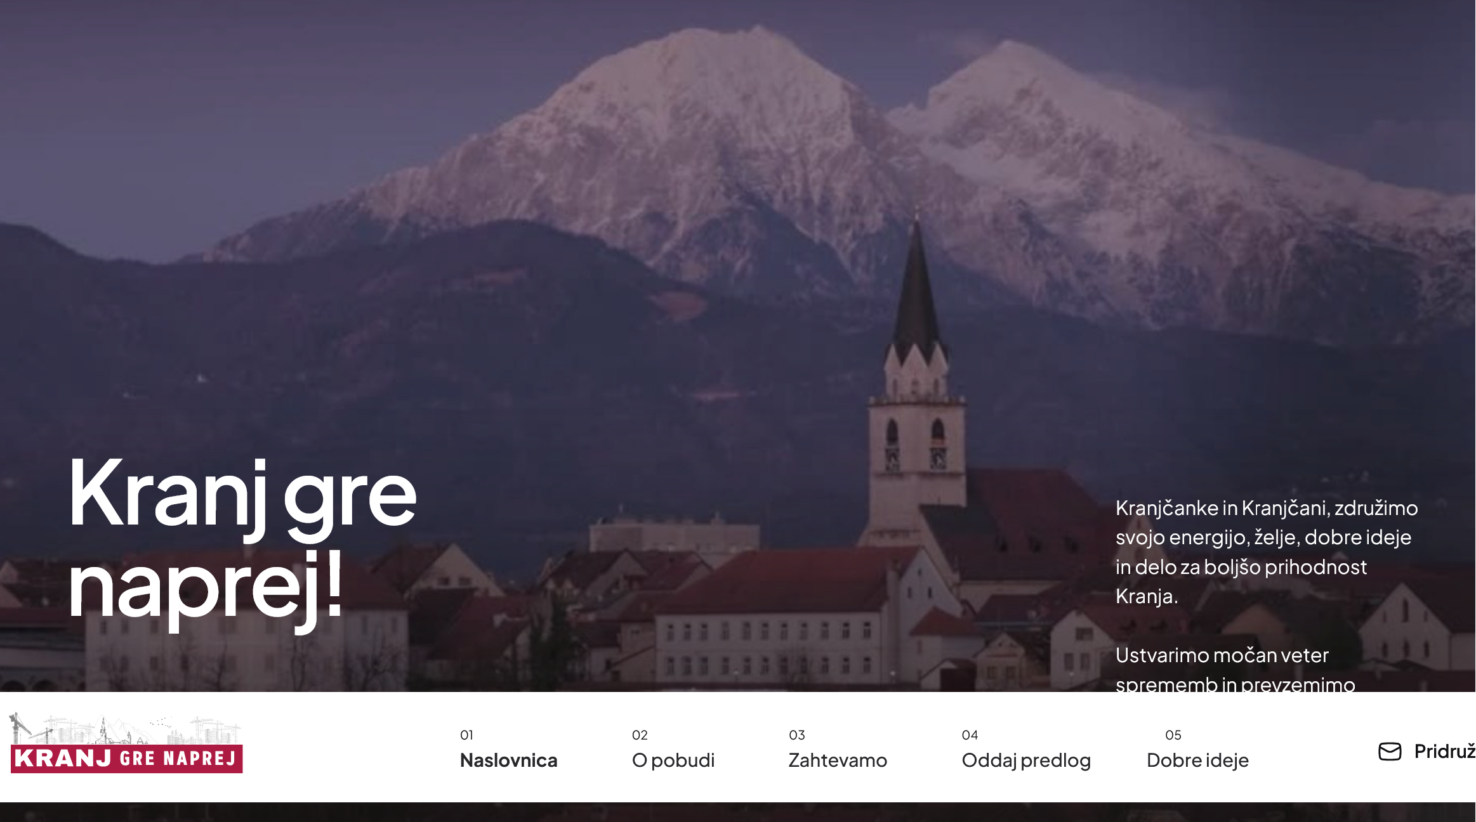The image size is (1476, 822).
Task: Click the number 05 above Dobre ideje
Action: [x=1173, y=735]
